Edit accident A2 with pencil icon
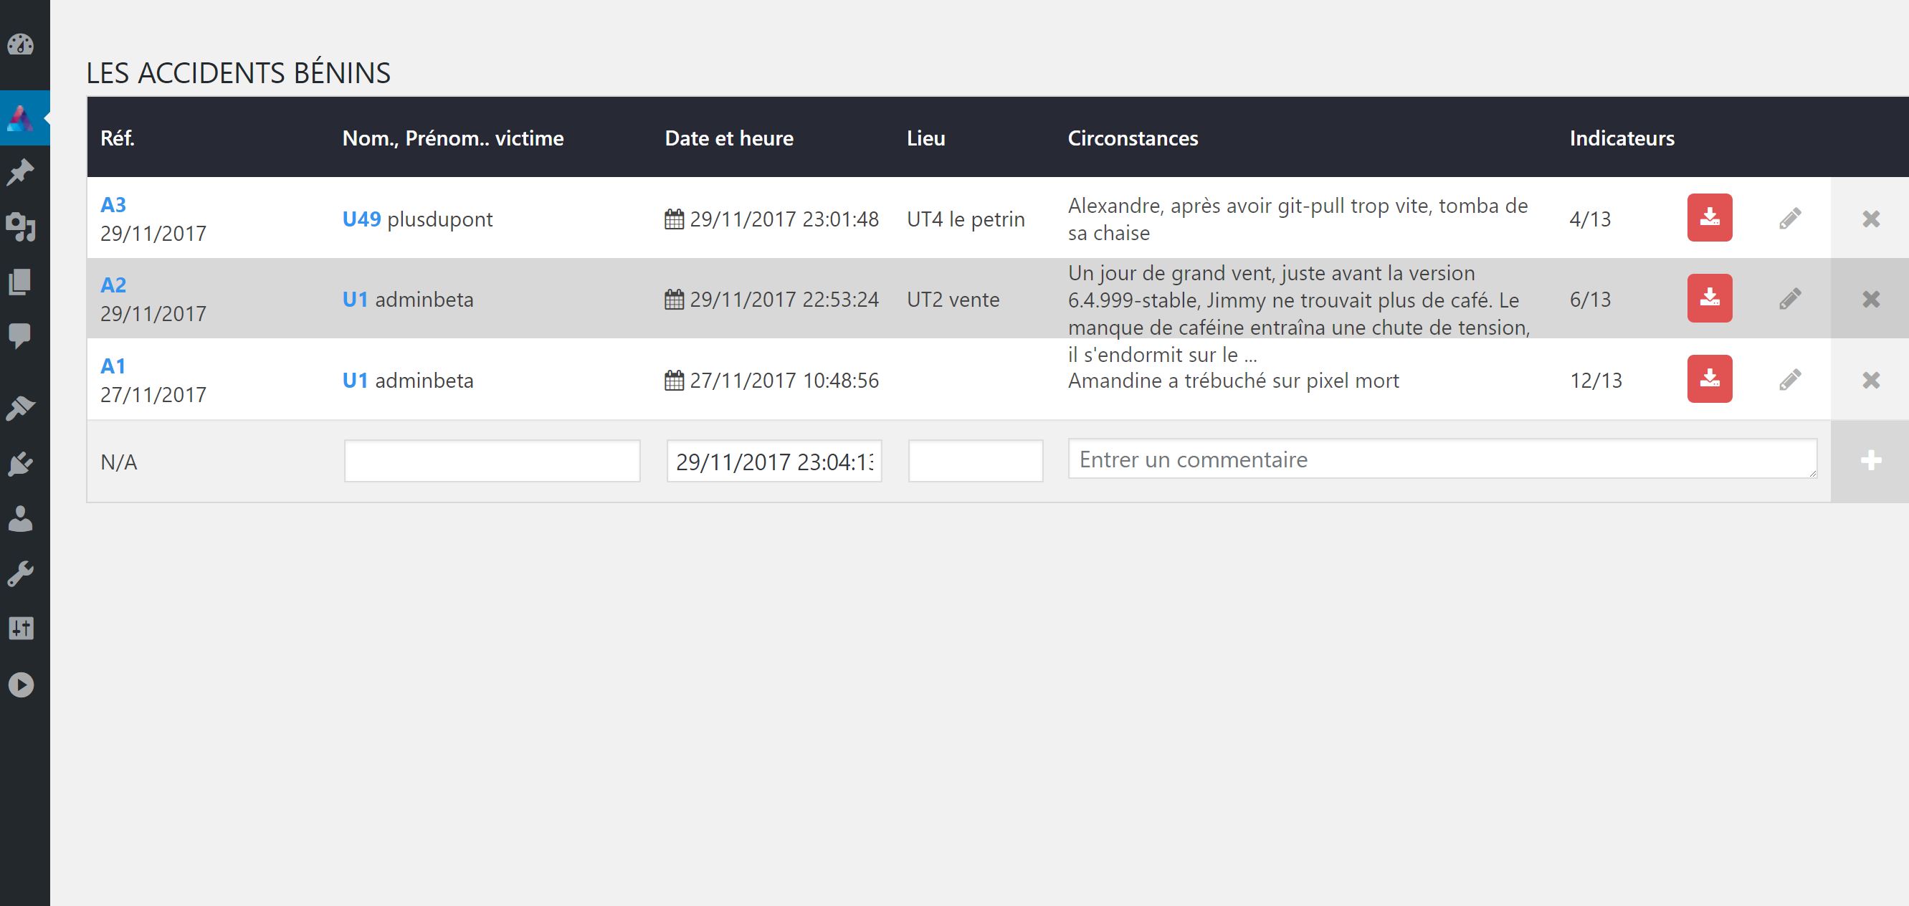The height and width of the screenshot is (906, 1909). tap(1790, 299)
